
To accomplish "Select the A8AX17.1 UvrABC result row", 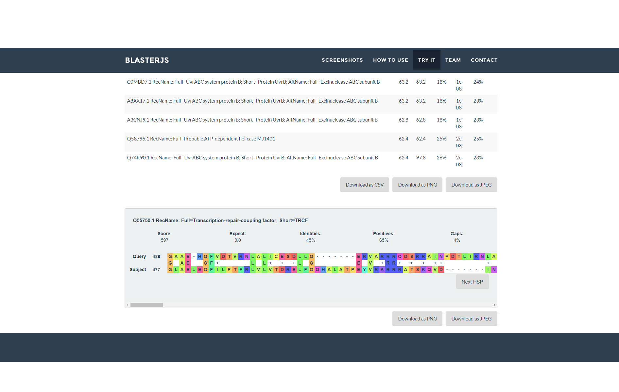I will (x=252, y=101).
